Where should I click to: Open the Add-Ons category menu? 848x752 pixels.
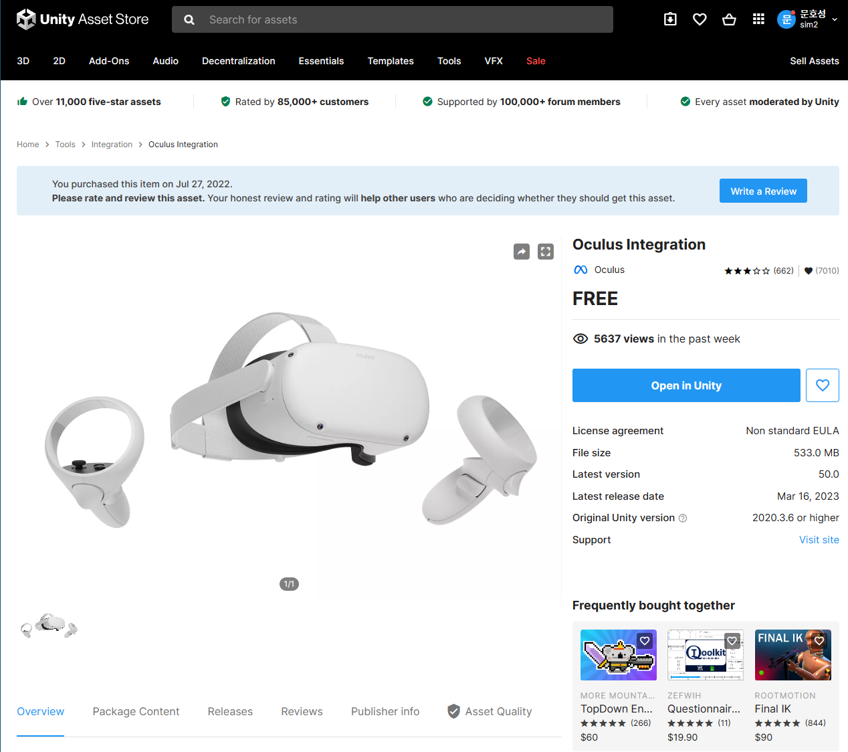pos(109,61)
